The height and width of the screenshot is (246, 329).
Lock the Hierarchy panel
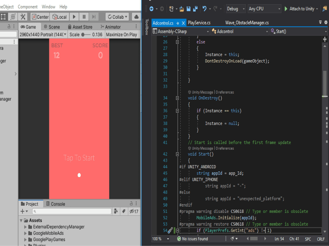pyautogui.click(x=9, y=26)
